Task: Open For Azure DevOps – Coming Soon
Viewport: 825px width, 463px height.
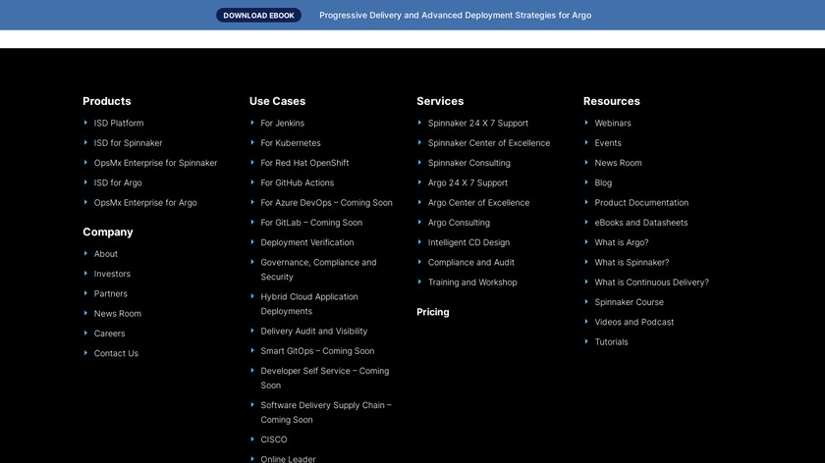Action: (x=326, y=203)
